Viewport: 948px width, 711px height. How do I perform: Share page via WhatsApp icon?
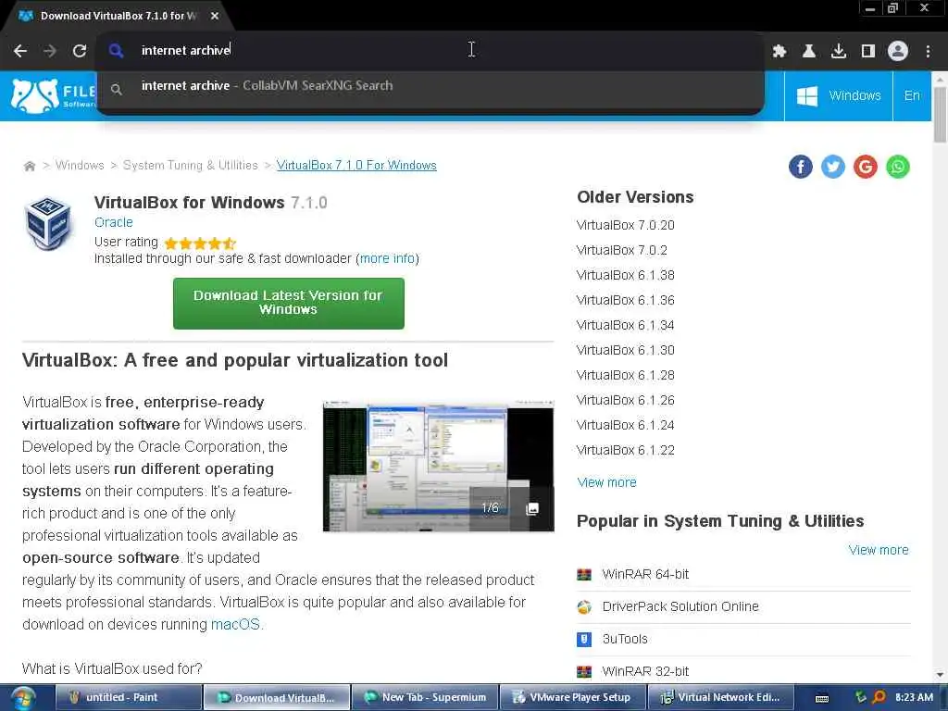(x=898, y=167)
